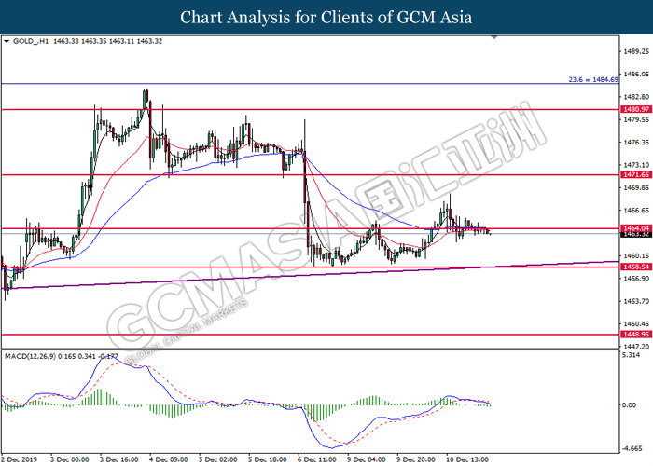Click the 10 Dec 13:00 time label
The width and height of the screenshot is (653, 466).
[467, 459]
